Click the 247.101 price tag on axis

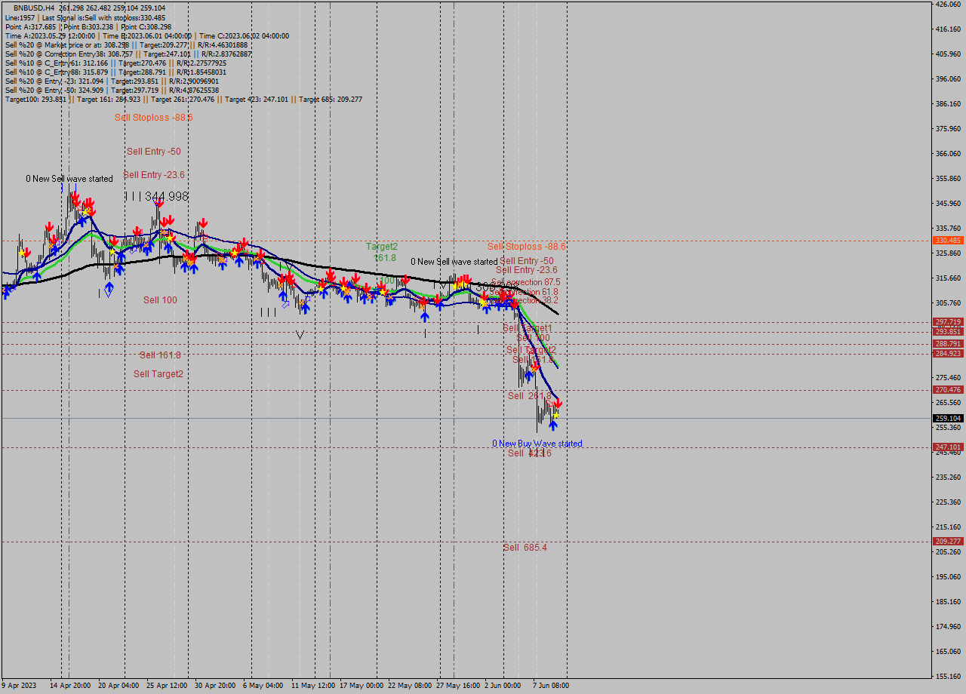(948, 447)
